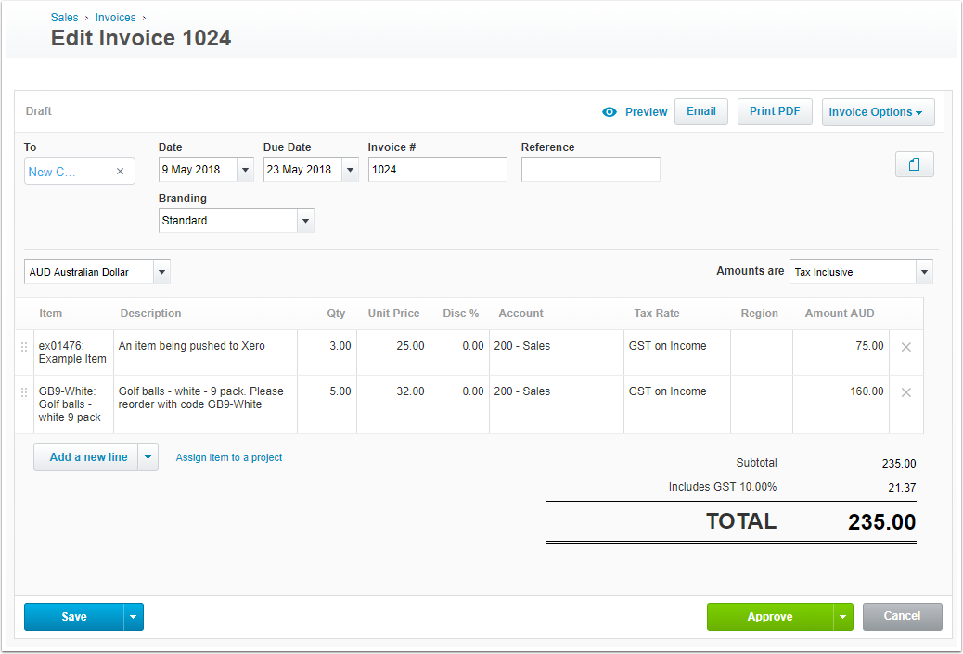Click the Account cell in ex01476 row
The image size is (963, 654).
pos(557,353)
